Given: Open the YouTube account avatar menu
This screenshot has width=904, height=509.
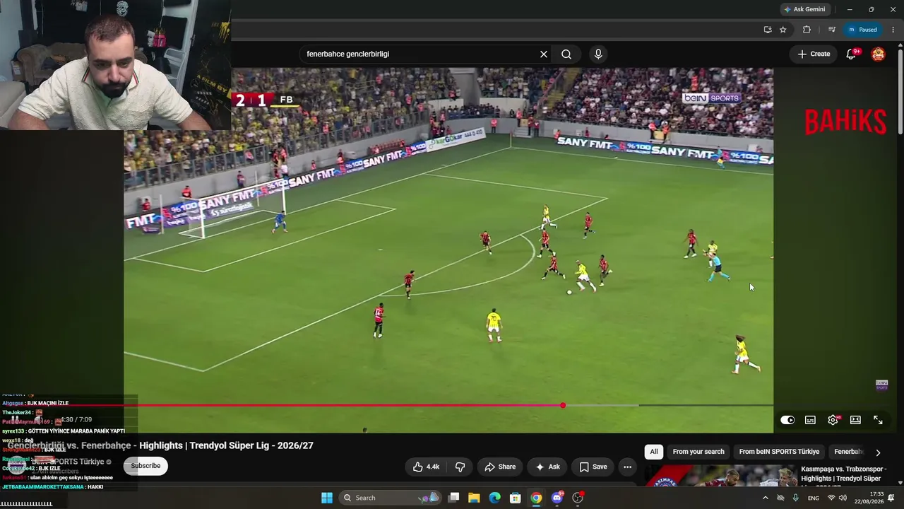Looking at the screenshot, I should coord(878,54).
